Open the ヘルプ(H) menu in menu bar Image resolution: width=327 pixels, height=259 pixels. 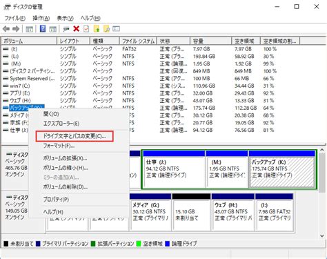click(x=90, y=18)
